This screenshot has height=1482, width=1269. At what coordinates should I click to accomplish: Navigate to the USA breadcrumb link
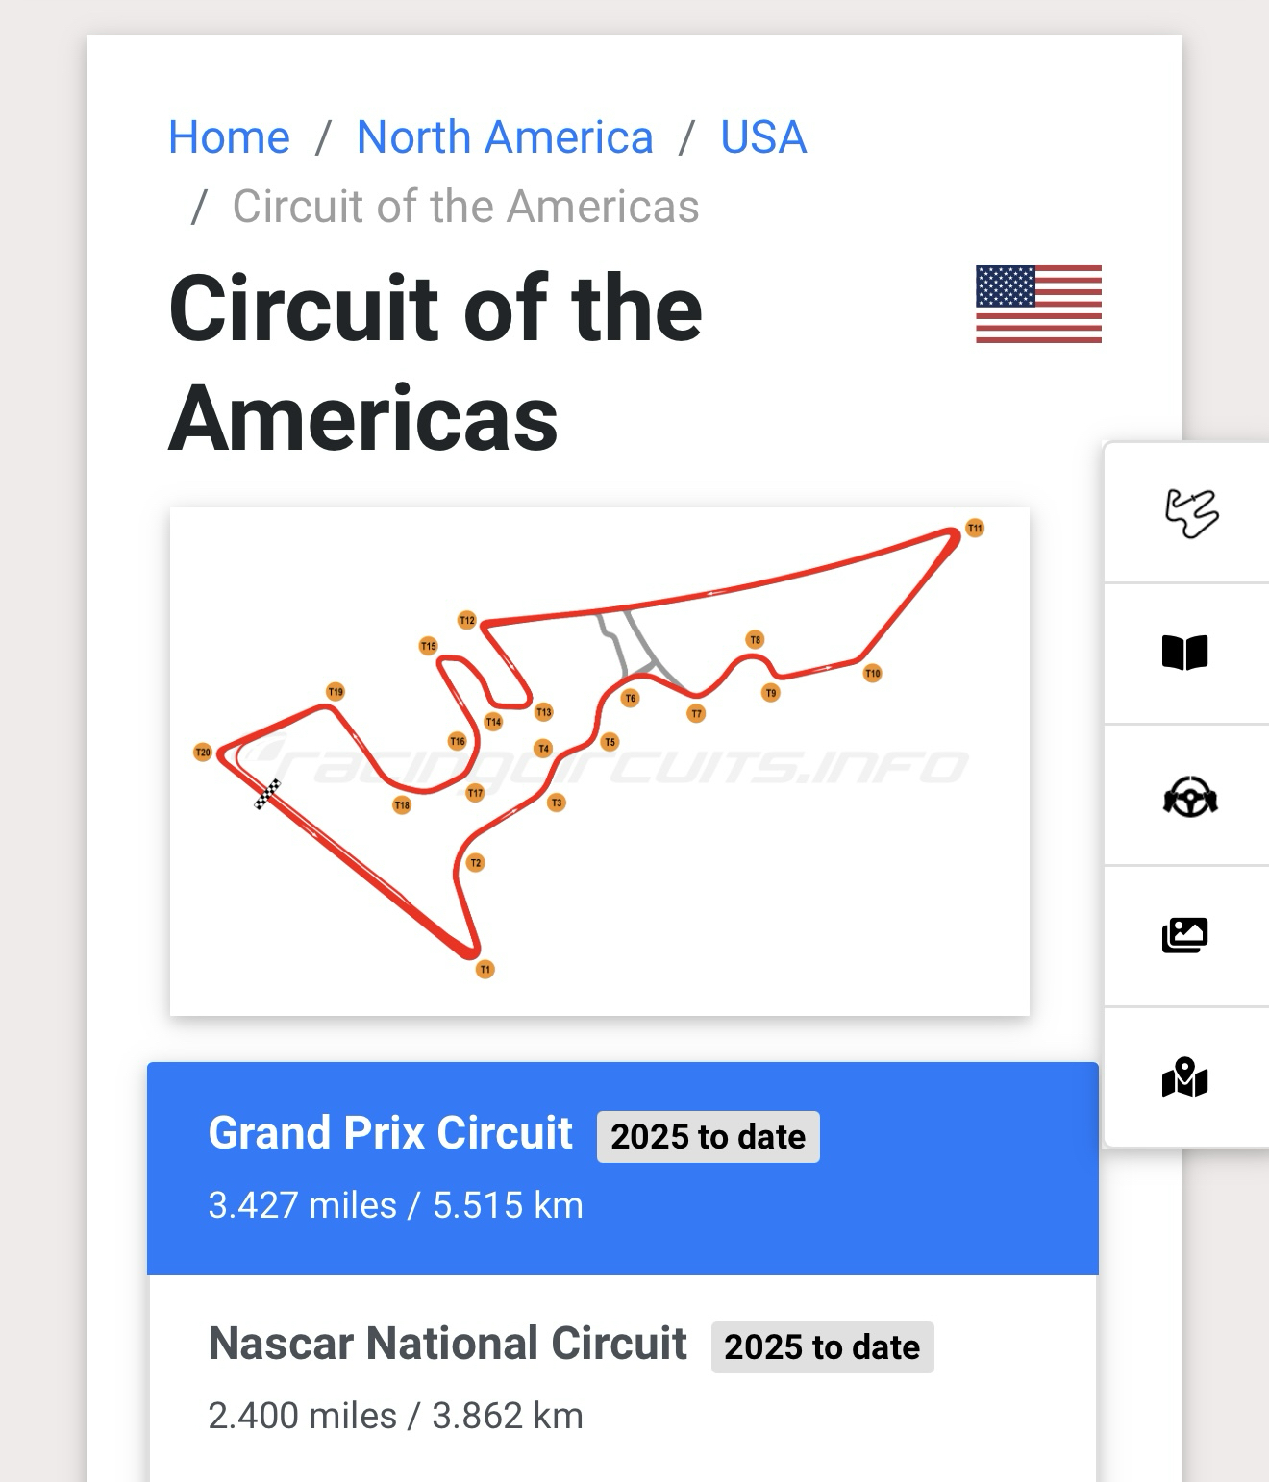tap(763, 136)
